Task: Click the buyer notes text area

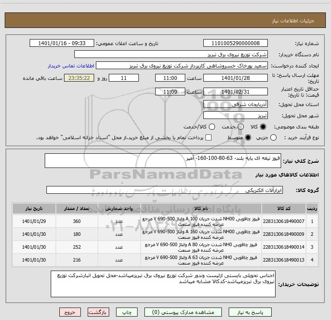Action: click(x=163, y=284)
